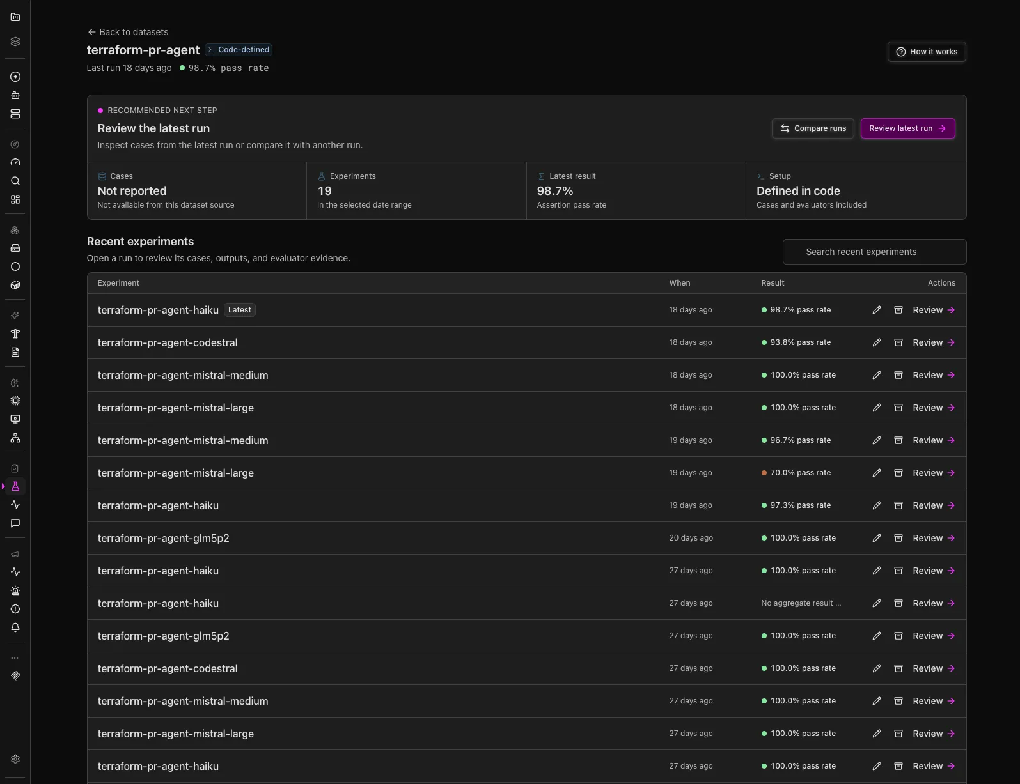The height and width of the screenshot is (784, 1020).
Task: Open the network hierarchy sidebar icon
Action: pyautogui.click(x=15, y=438)
